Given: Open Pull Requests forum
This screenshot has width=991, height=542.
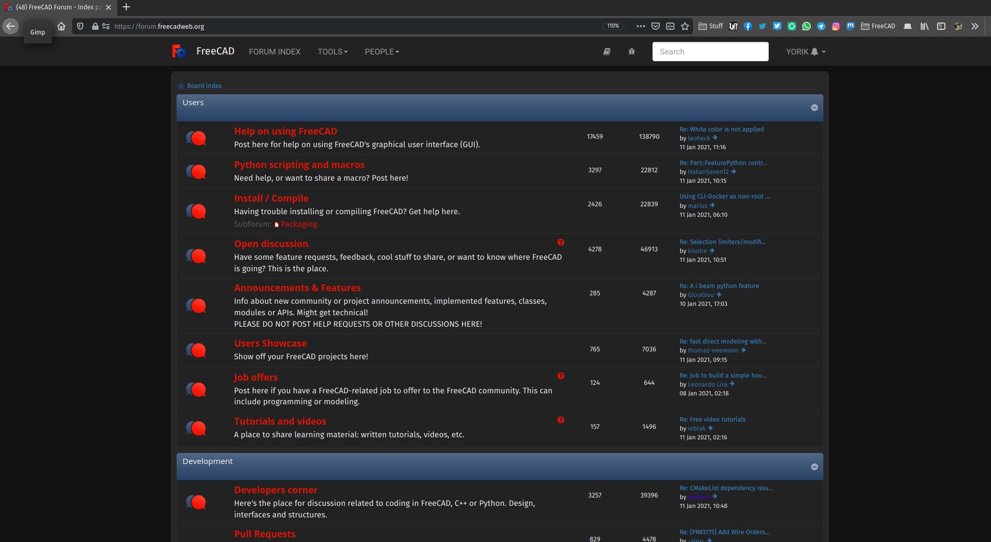Looking at the screenshot, I should tap(265, 534).
